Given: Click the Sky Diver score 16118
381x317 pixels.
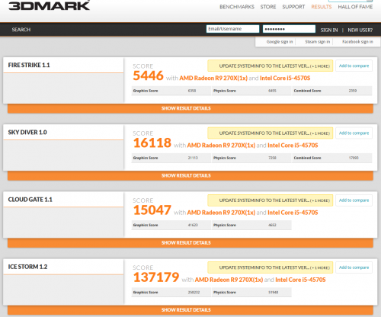Looking at the screenshot, I should 152,142.
